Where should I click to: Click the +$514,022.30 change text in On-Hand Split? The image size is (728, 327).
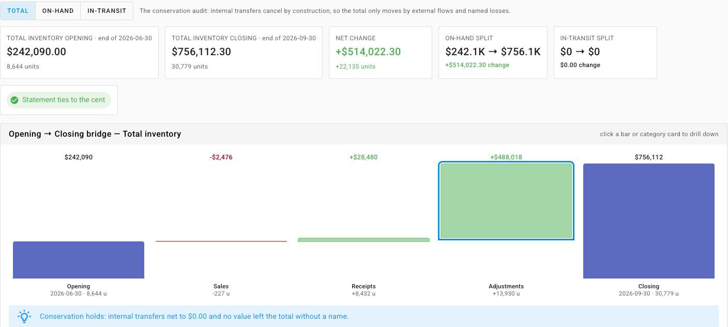477,65
